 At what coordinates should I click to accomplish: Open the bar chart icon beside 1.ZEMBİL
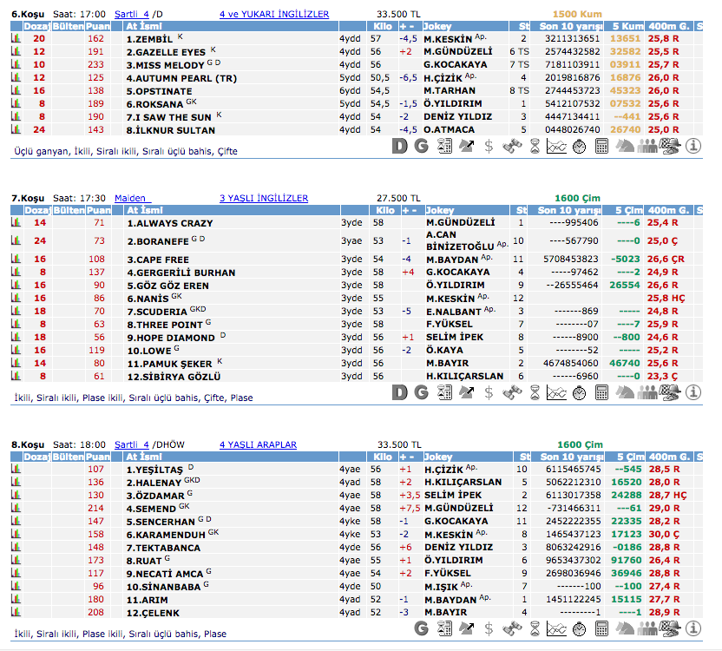click(x=15, y=39)
